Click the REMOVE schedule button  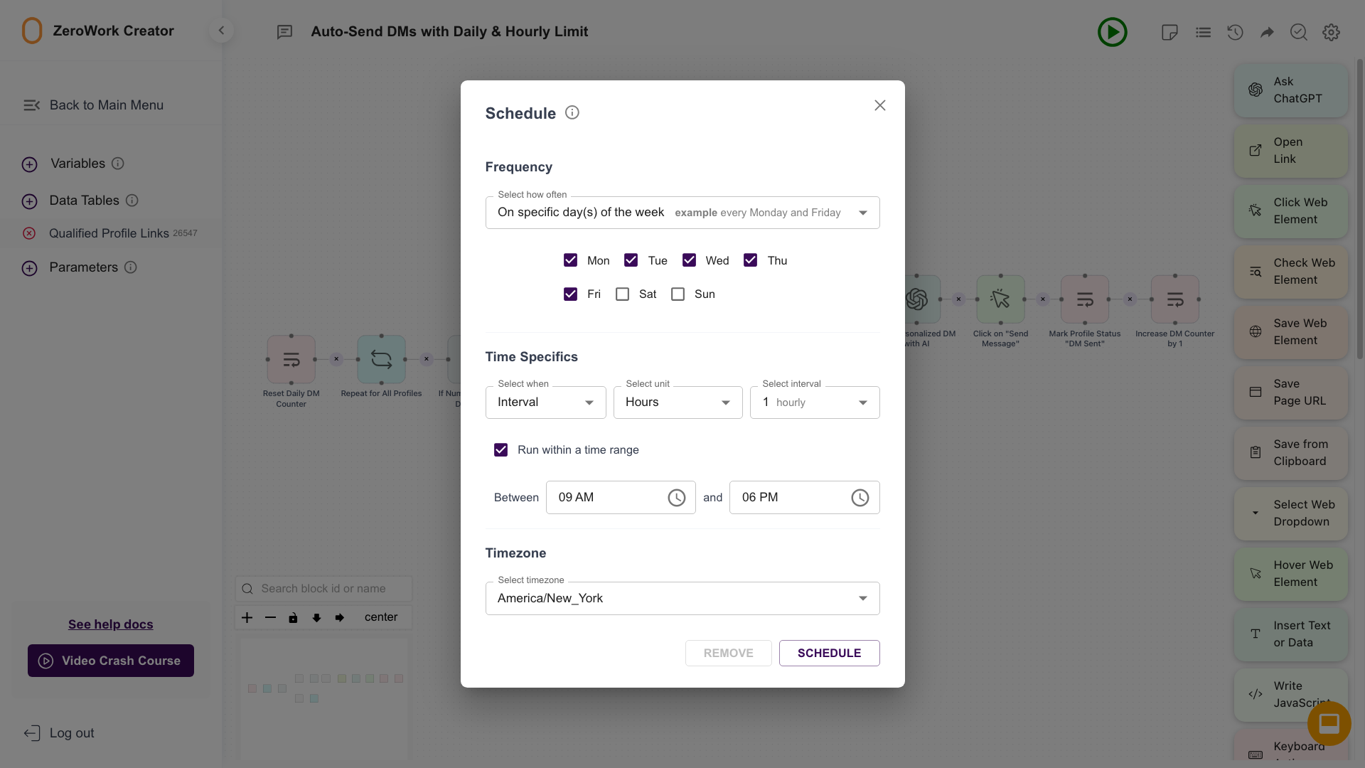(727, 653)
